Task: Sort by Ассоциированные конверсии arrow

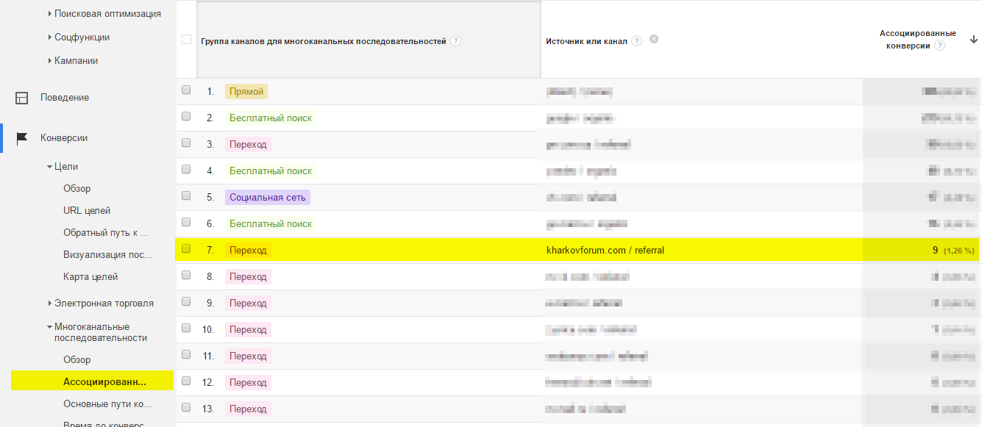Action: [x=974, y=39]
